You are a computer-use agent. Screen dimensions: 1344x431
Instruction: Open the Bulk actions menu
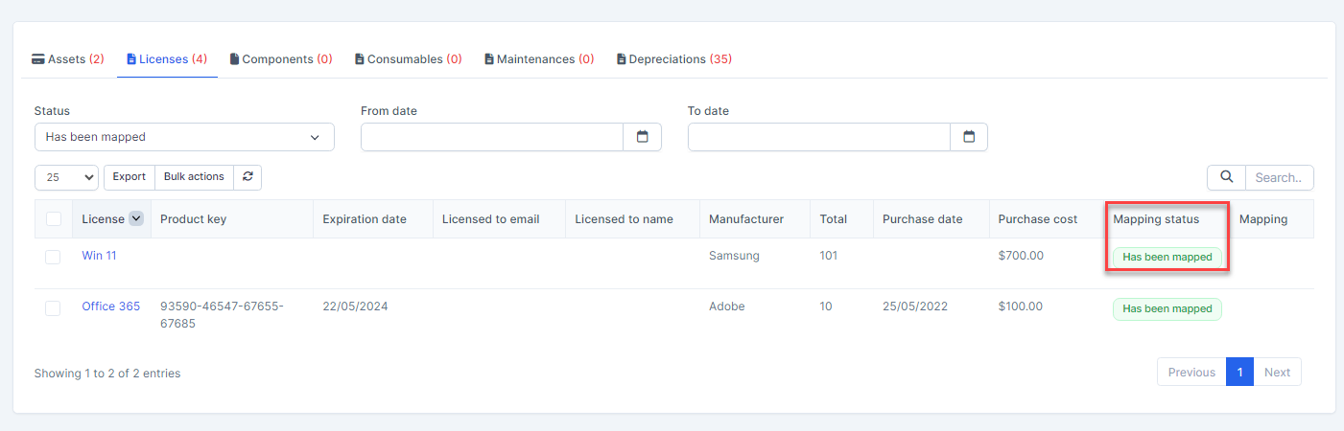coord(194,177)
